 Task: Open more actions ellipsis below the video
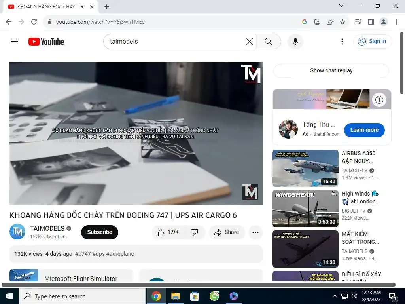pyautogui.click(x=255, y=232)
